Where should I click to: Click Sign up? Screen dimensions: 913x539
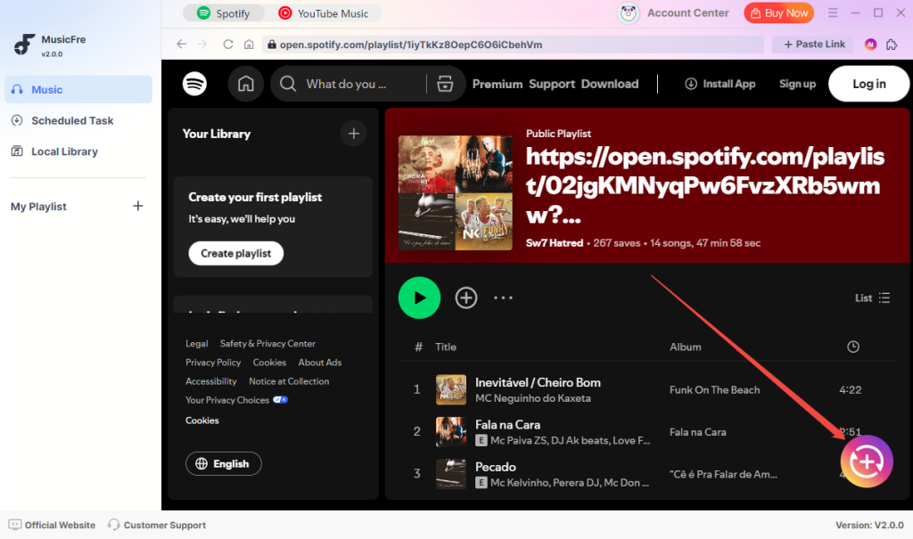(x=797, y=84)
